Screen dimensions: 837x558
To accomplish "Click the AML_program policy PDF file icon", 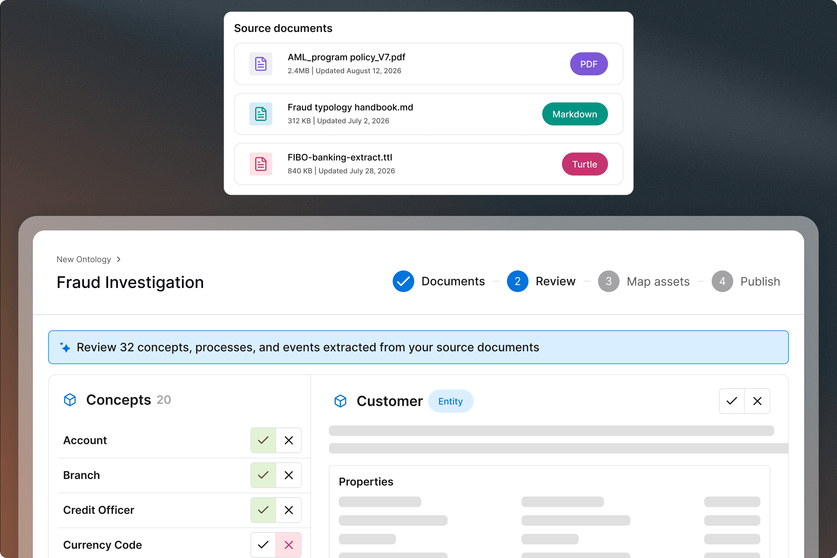I will tap(260, 64).
